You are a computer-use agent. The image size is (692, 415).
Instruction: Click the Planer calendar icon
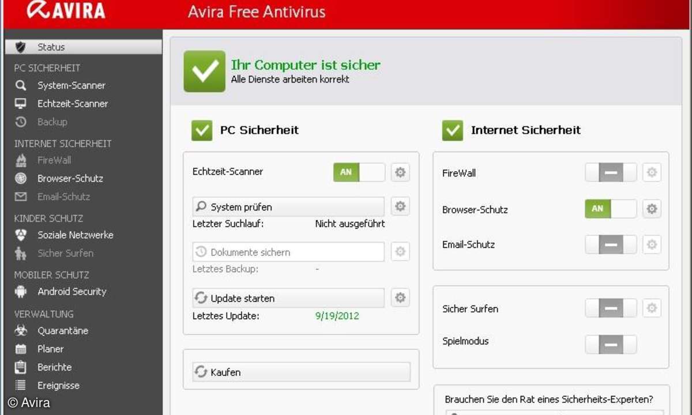pyautogui.click(x=21, y=349)
